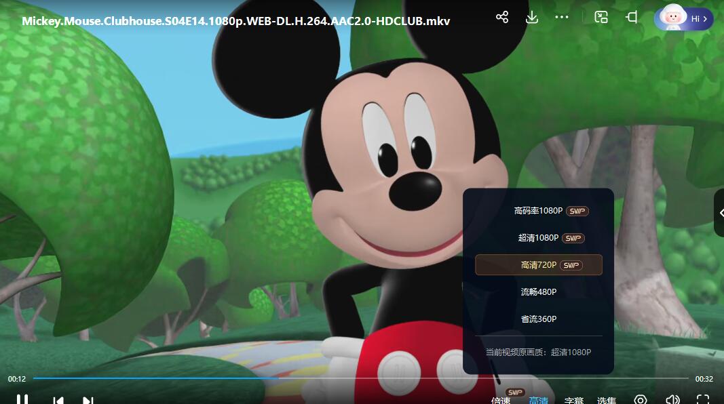Click the picture-in-picture mini window icon

[x=601, y=18]
